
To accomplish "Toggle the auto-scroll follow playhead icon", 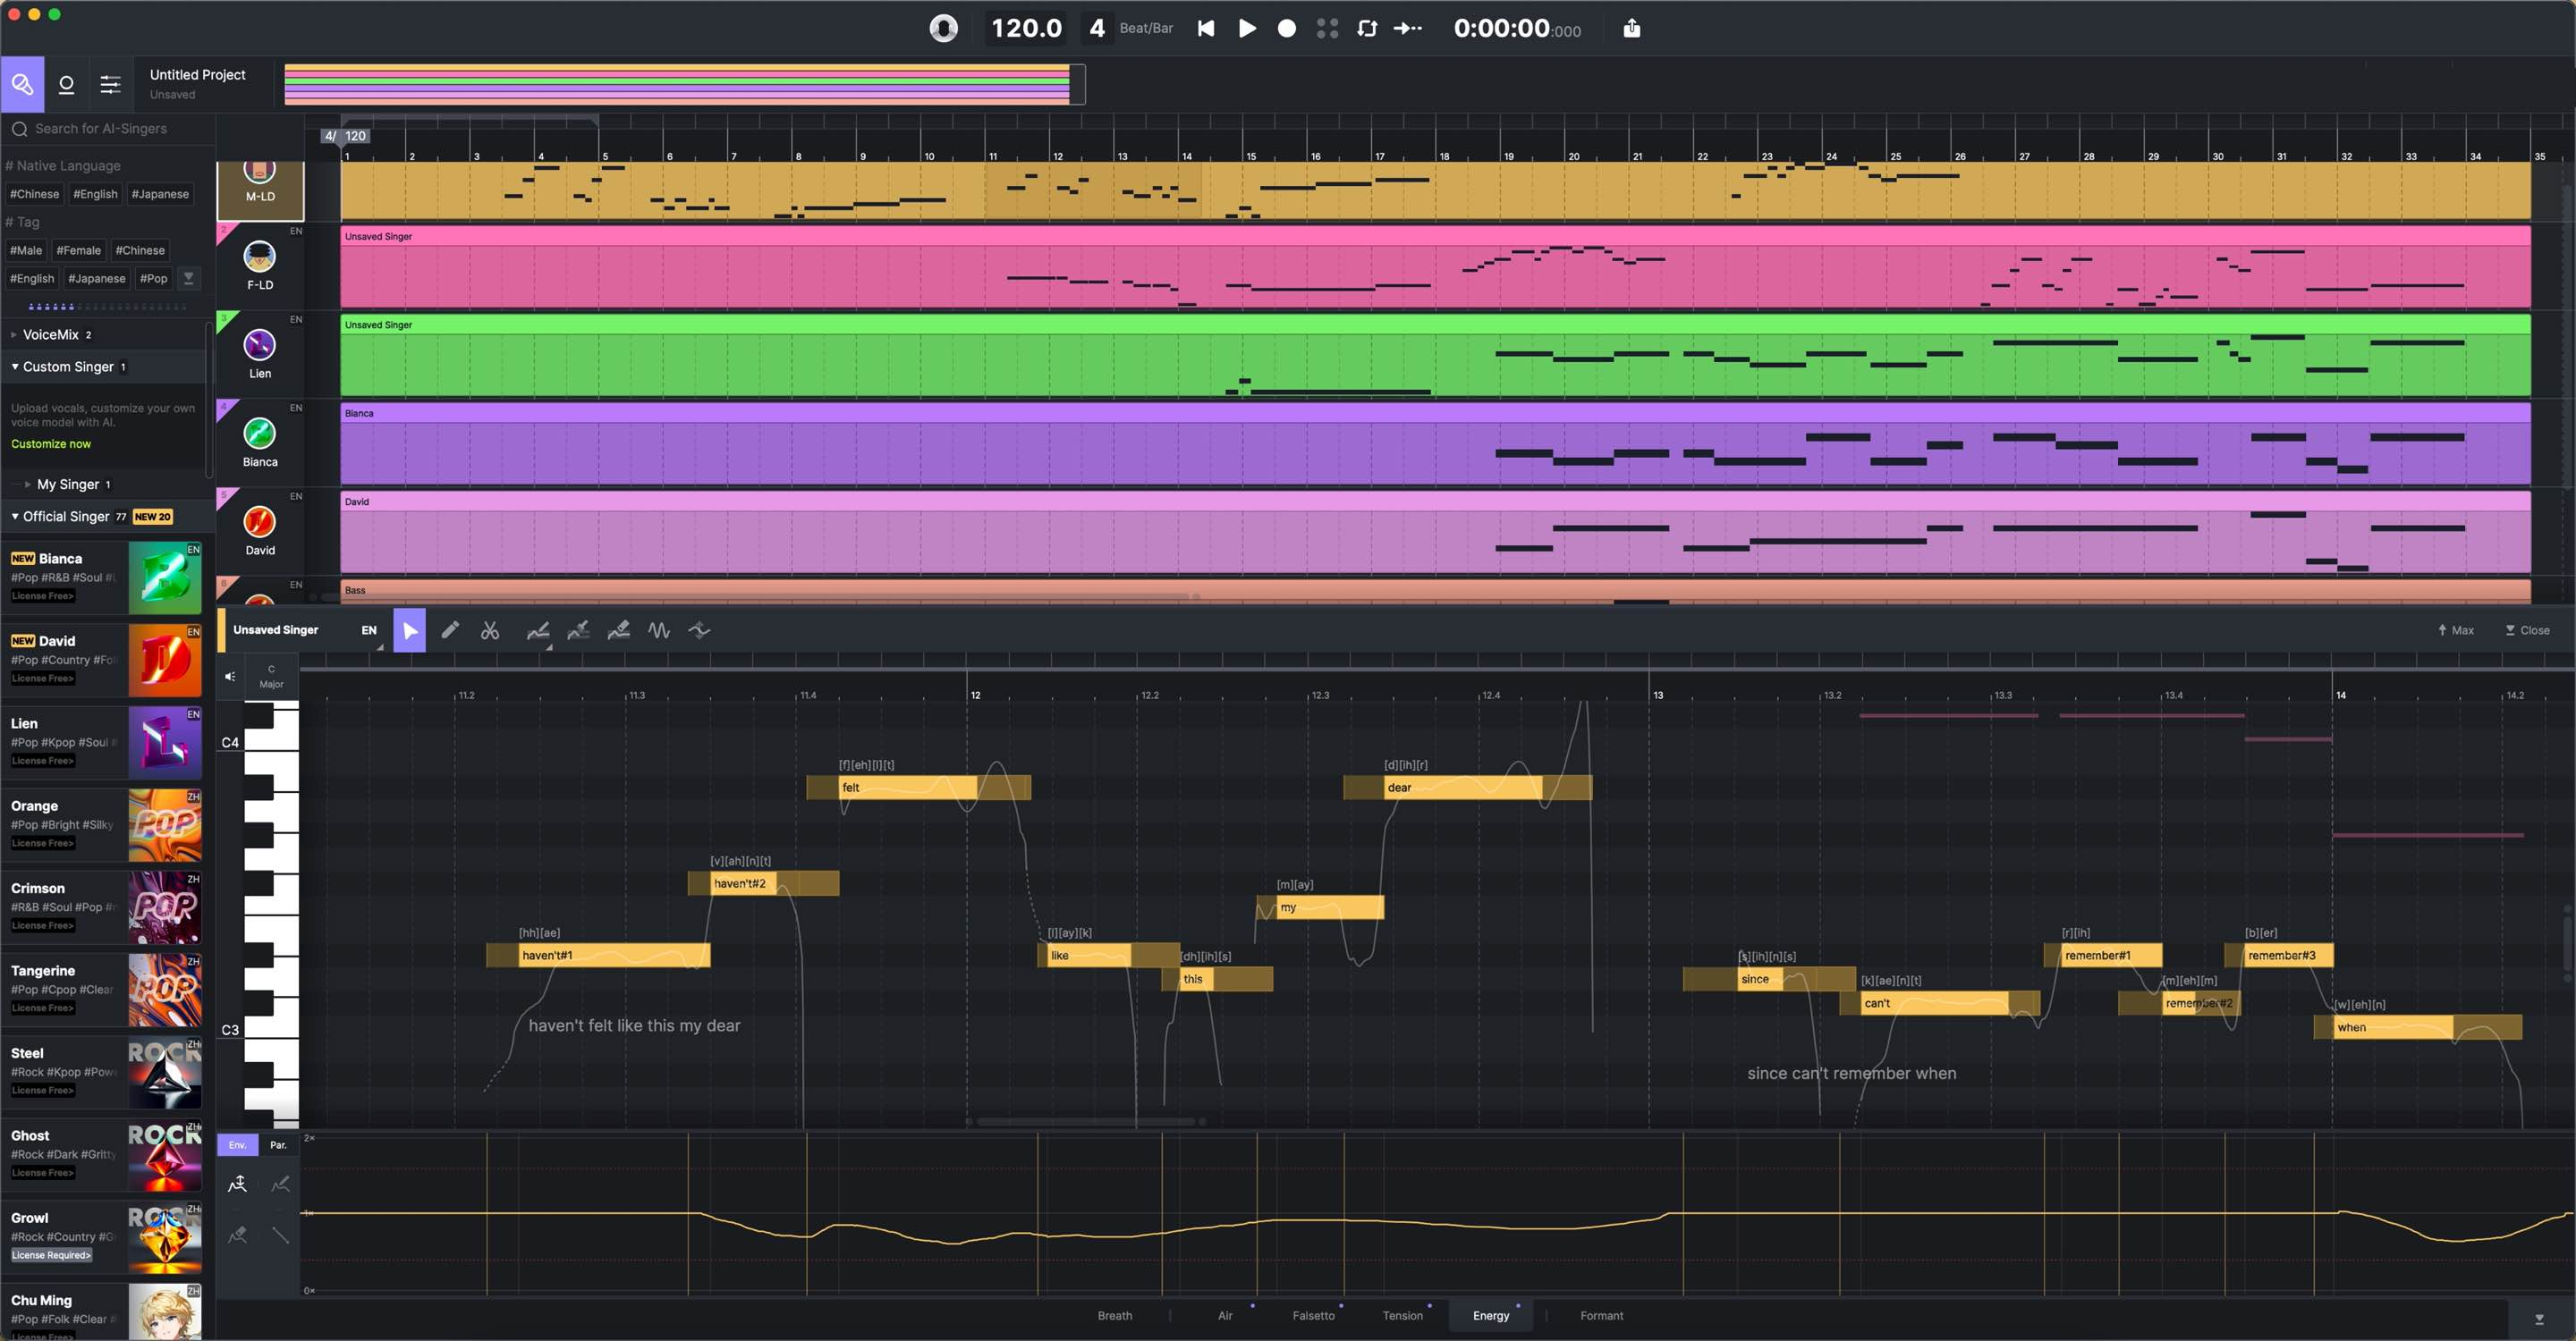I will click(x=1408, y=28).
